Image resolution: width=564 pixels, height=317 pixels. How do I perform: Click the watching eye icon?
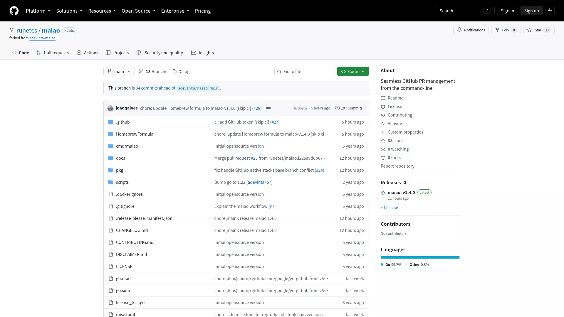point(383,149)
